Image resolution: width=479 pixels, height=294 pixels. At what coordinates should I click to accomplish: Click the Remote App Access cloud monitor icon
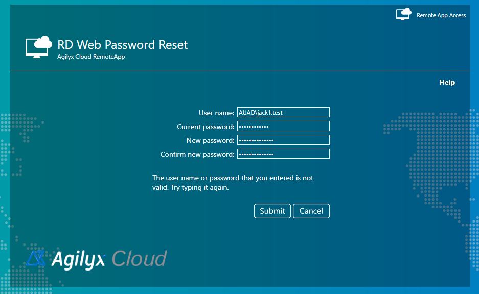coord(403,14)
